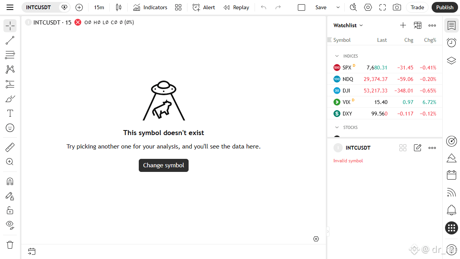
Task: Add symbol to compare with plus icon
Action: tap(79, 7)
